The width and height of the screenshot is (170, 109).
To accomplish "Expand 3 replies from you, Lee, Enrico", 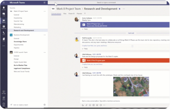I will tap(92, 64).
